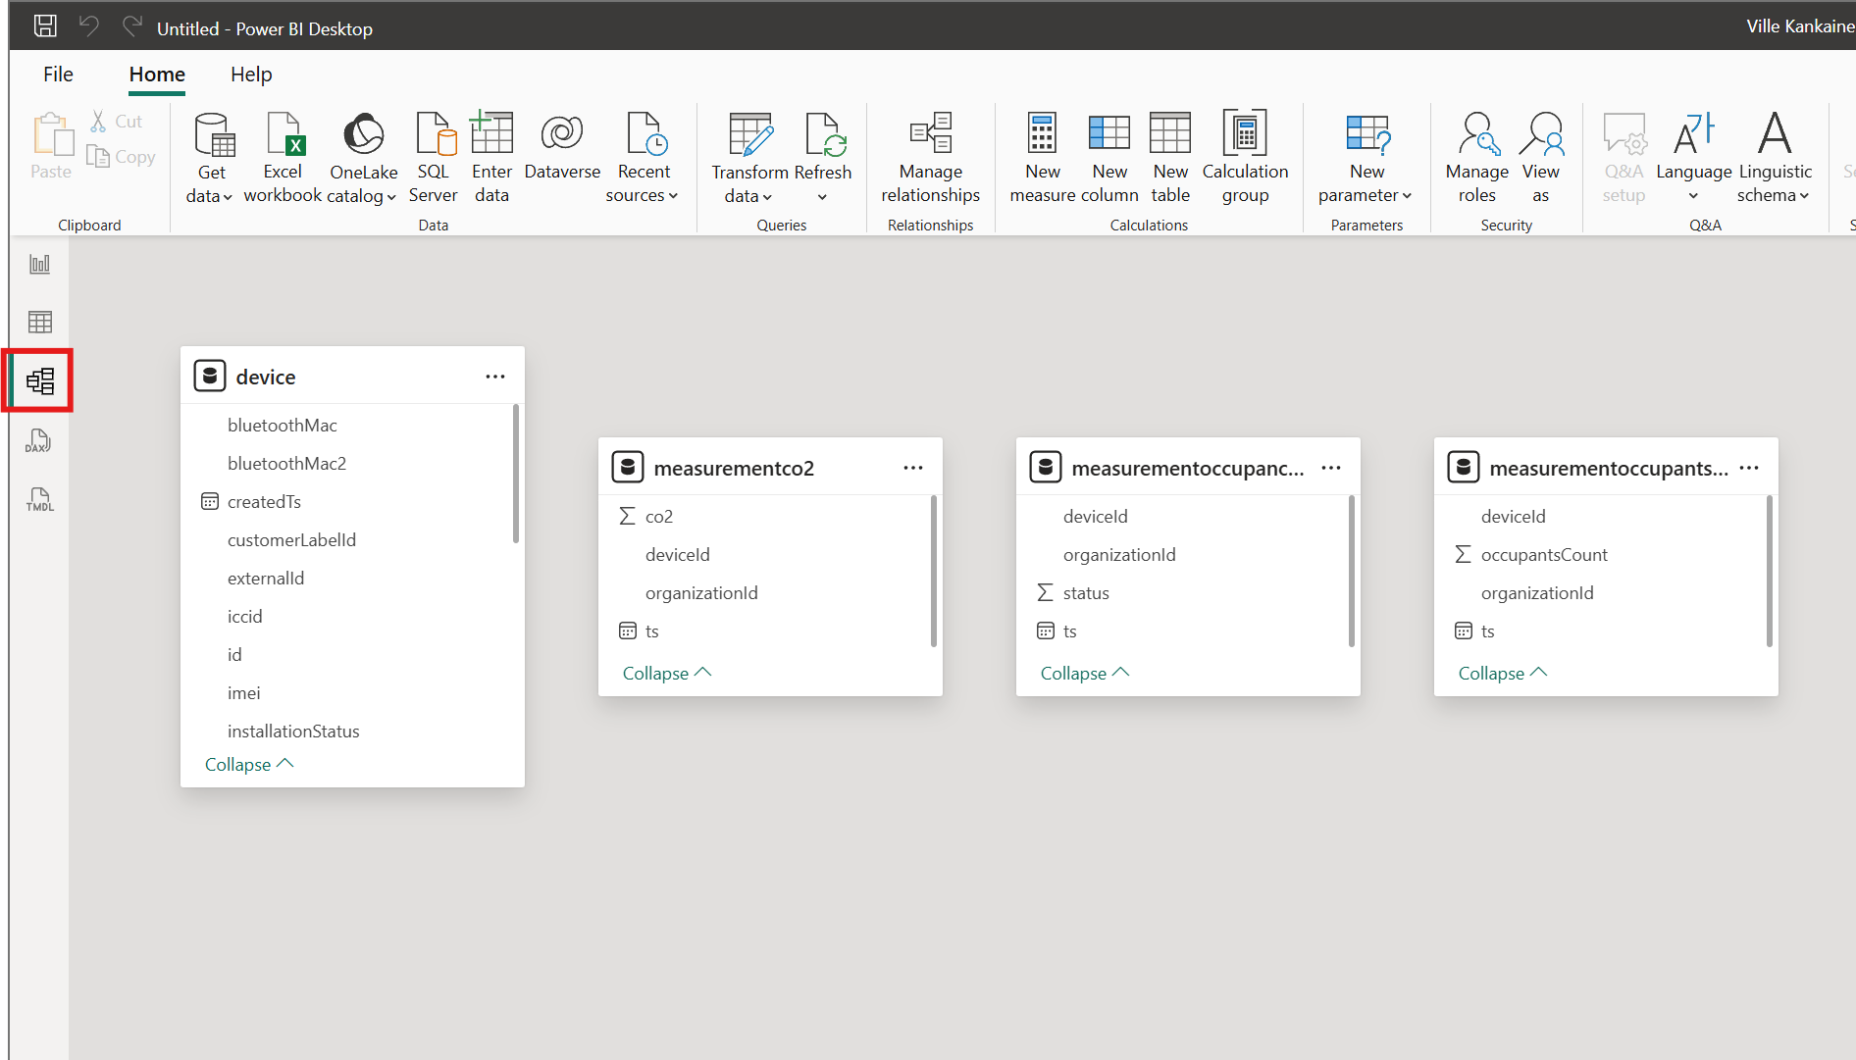Select the occupantsCount field
This screenshot has height=1060, width=1856.
[1544, 555]
